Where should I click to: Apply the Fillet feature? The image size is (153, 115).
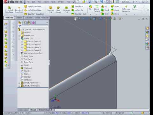[x=91, y=8]
